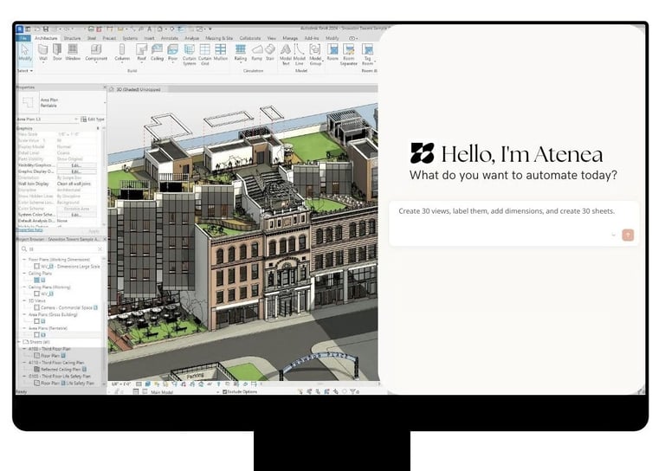Viewport: 665px width, 471px height.
Task: Click the Atenea prompt input field
Action: point(513,223)
